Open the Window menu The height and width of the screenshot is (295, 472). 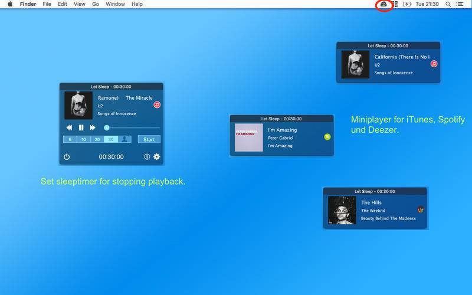[x=115, y=4]
